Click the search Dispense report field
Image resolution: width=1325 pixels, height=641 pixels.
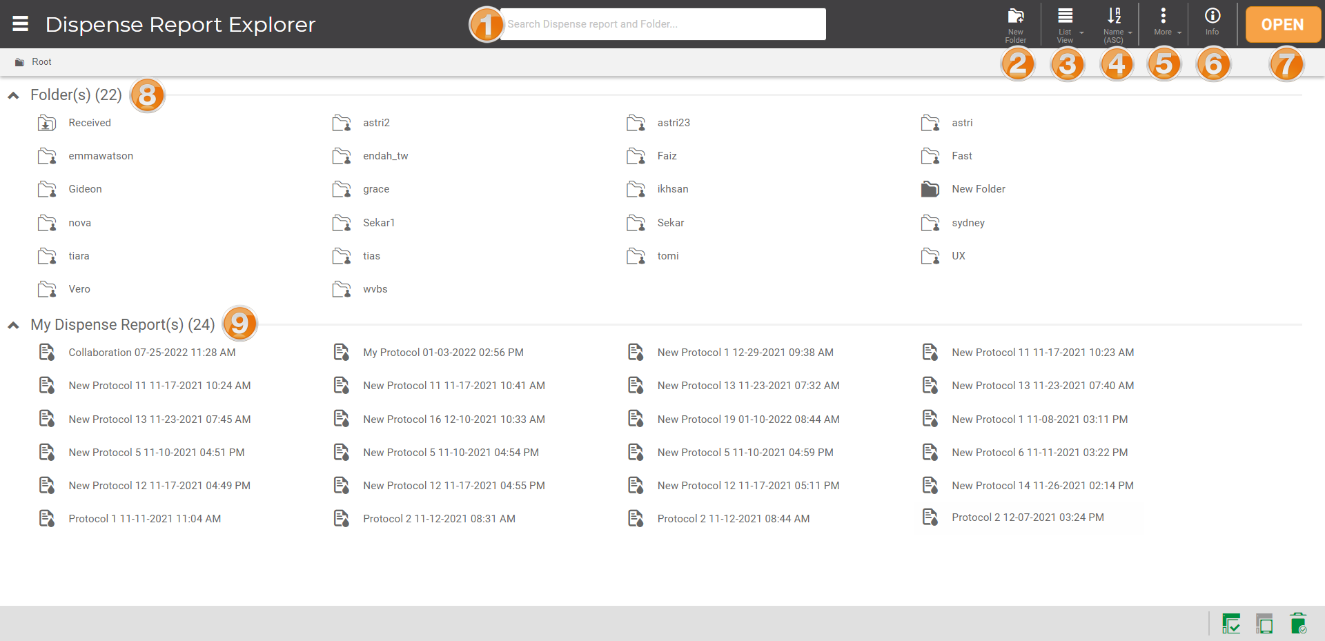click(x=662, y=24)
